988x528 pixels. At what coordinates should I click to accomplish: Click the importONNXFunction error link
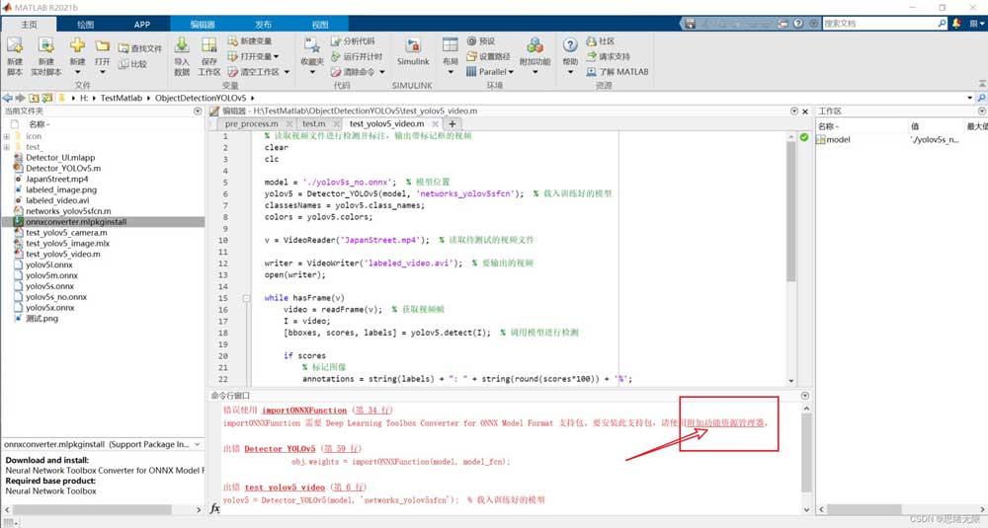pos(304,411)
